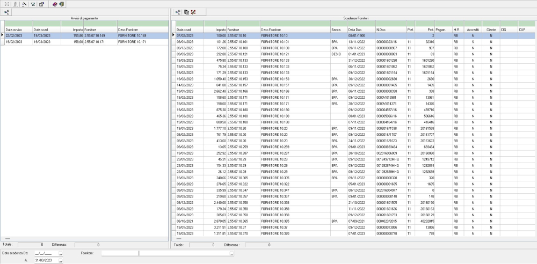The image size is (537, 264).
Task: Click the Data scadenza Da date field
Action: [x=45, y=253]
